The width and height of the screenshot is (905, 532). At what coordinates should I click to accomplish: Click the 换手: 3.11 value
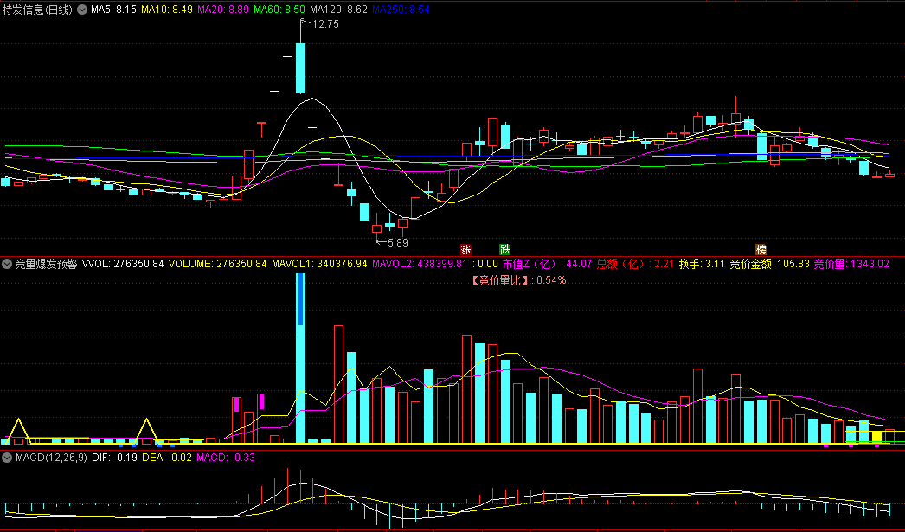tap(702, 264)
